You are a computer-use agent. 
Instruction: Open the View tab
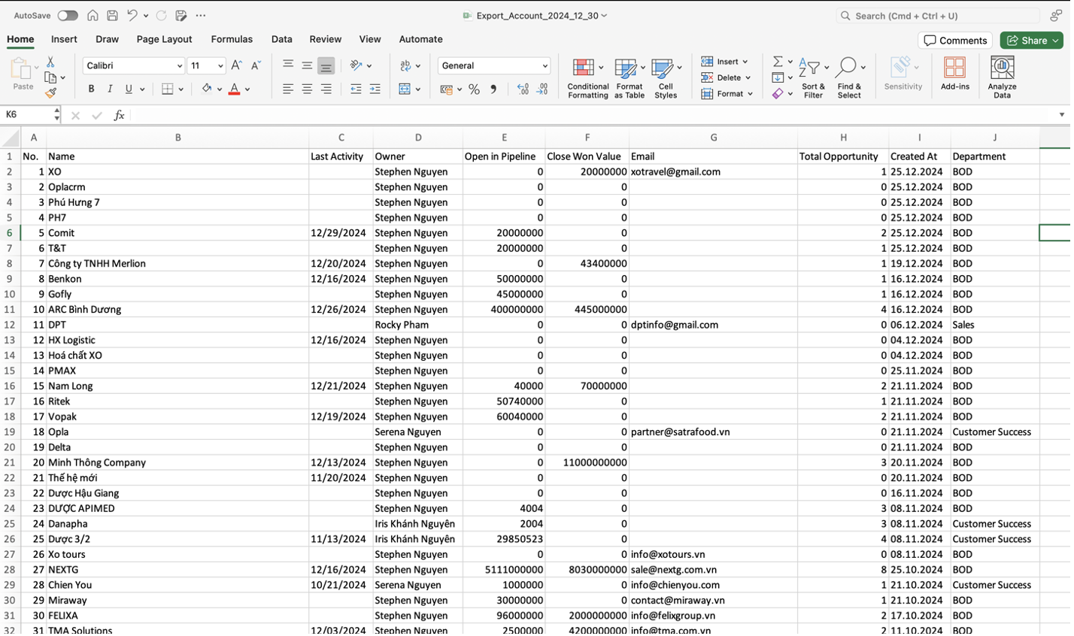[371, 40]
